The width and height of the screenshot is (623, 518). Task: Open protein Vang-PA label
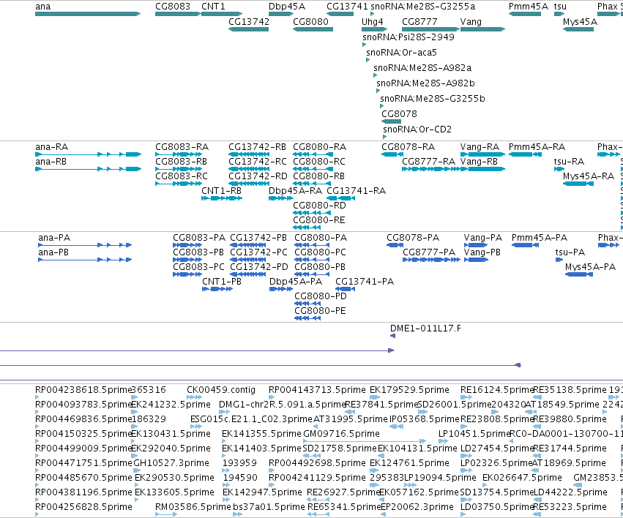point(482,239)
